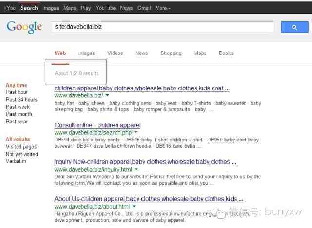Expand the More menu in top bar
312x228 pixels.
pos(163,8)
